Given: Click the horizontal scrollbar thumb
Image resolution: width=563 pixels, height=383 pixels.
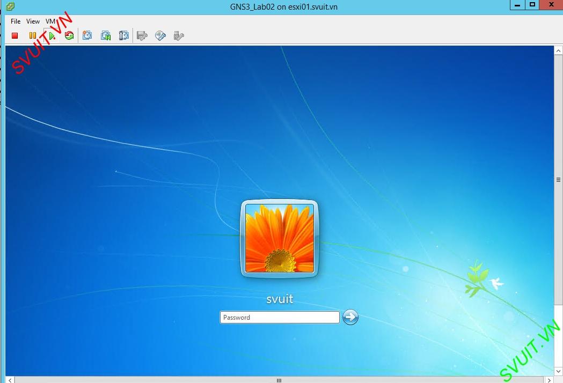Looking at the screenshot, I should 279,380.
